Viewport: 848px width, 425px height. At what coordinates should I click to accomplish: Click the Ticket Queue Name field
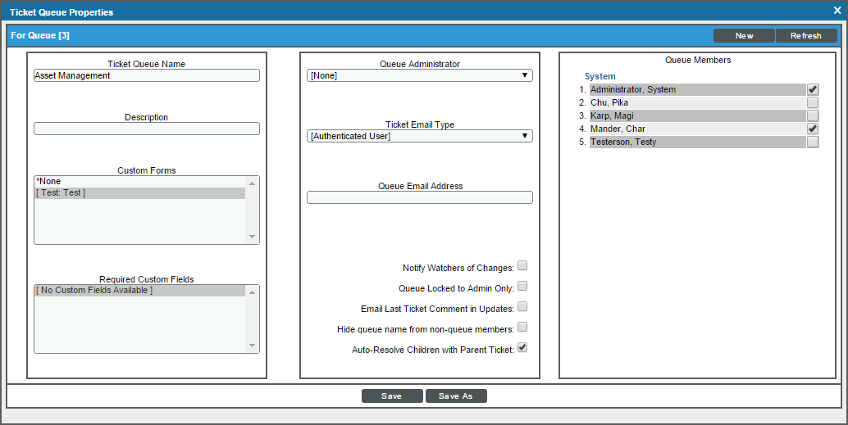(x=146, y=75)
